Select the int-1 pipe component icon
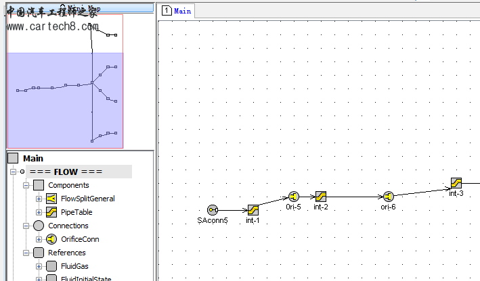 point(253,210)
